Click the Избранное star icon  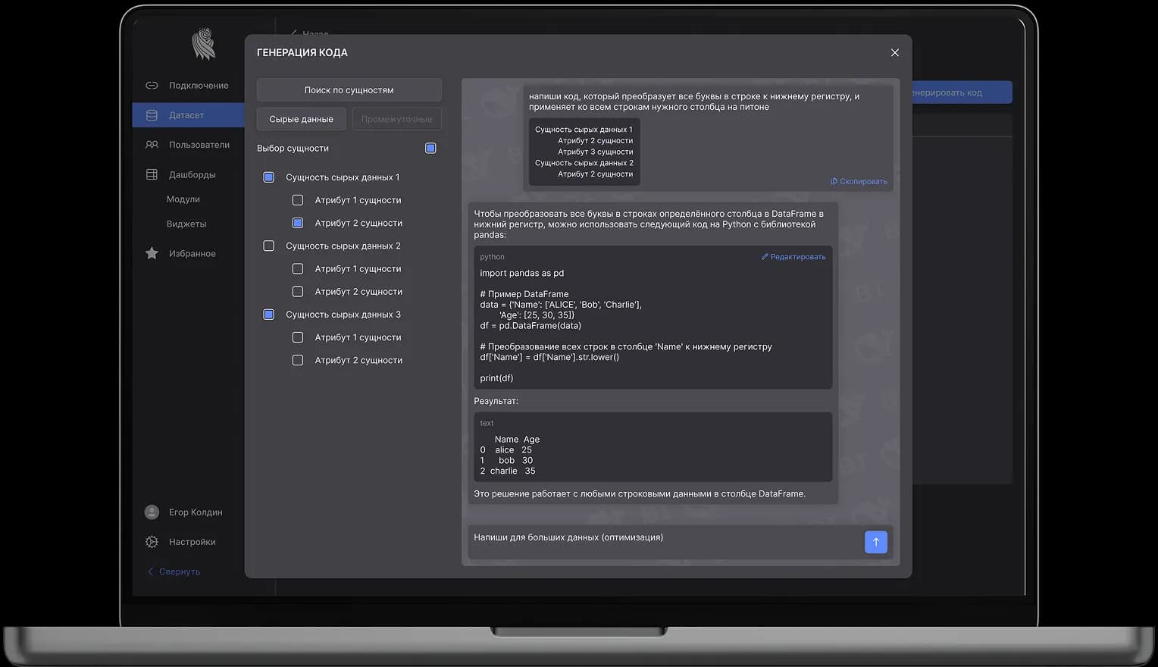(x=152, y=253)
